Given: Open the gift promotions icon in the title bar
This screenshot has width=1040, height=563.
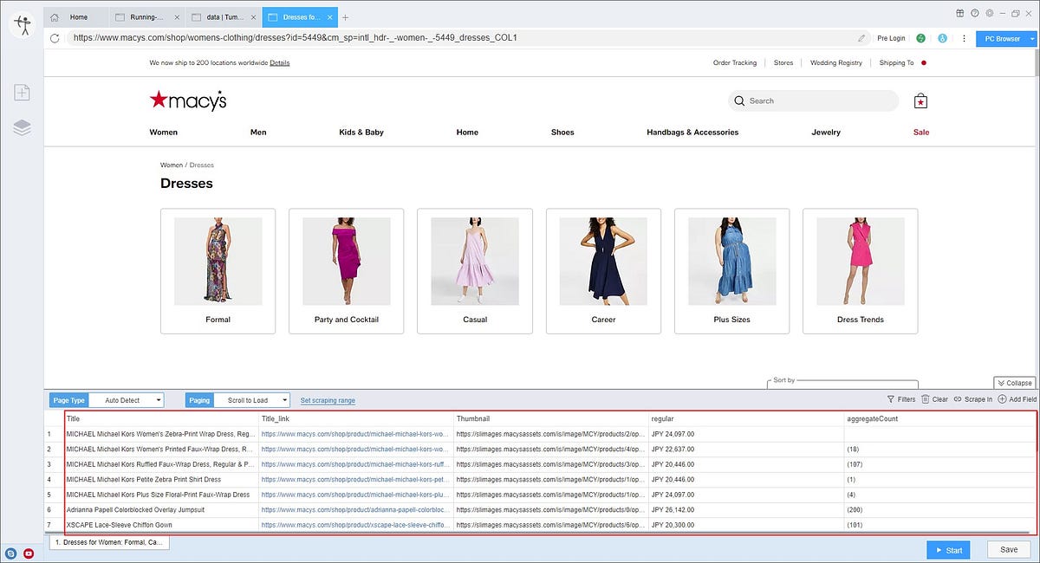Looking at the screenshot, I should pos(959,13).
